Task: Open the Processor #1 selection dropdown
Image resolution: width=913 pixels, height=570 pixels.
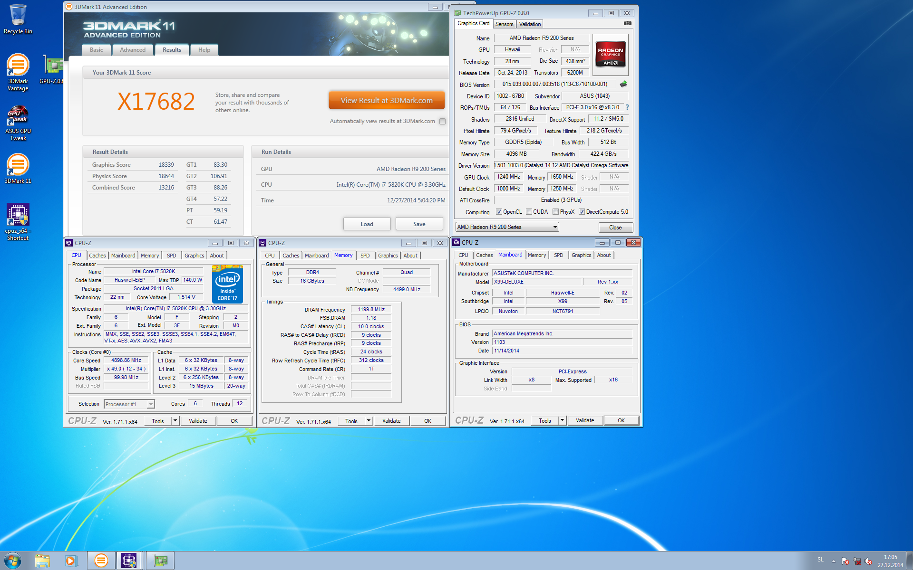Action: pos(129,404)
